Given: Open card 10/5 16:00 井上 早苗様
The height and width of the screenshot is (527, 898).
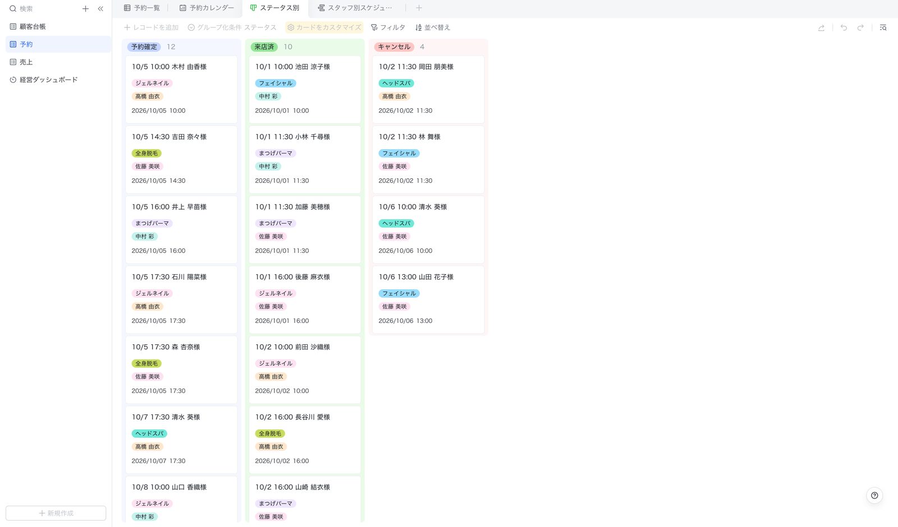Looking at the screenshot, I should click(x=181, y=229).
